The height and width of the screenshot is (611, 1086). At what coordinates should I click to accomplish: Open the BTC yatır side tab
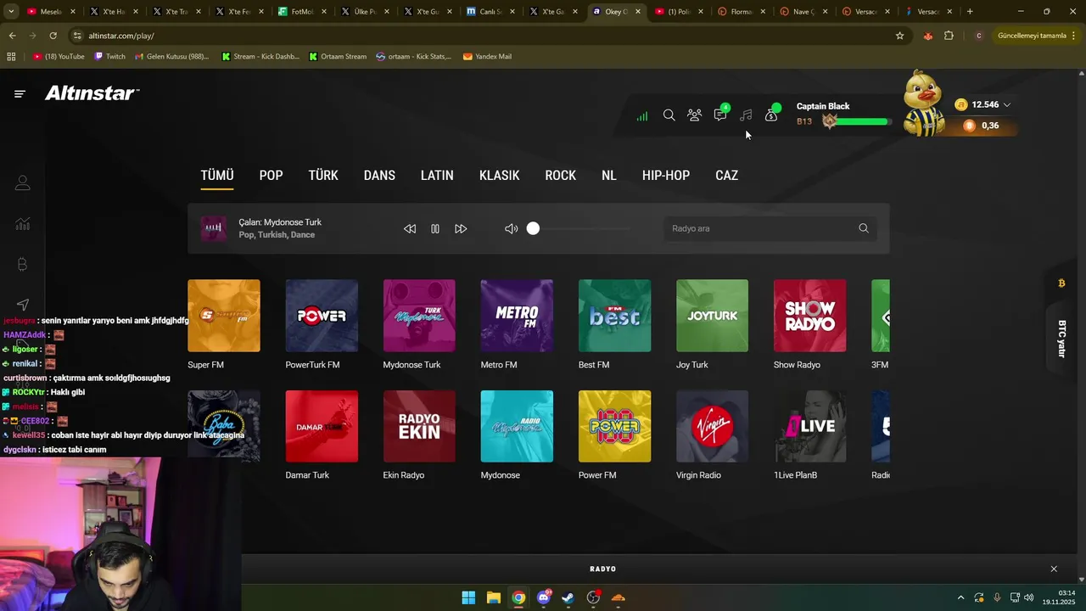click(x=1061, y=339)
